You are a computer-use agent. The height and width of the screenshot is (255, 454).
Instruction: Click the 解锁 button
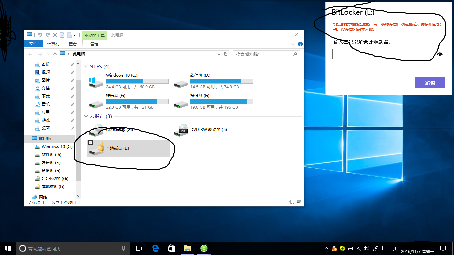(x=430, y=83)
